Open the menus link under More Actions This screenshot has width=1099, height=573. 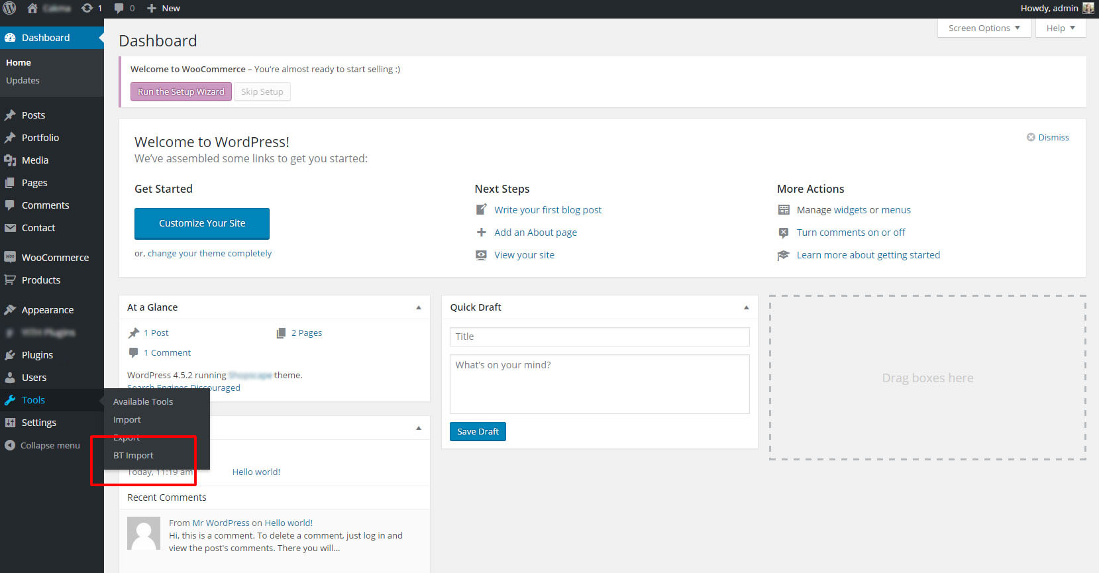pos(896,210)
